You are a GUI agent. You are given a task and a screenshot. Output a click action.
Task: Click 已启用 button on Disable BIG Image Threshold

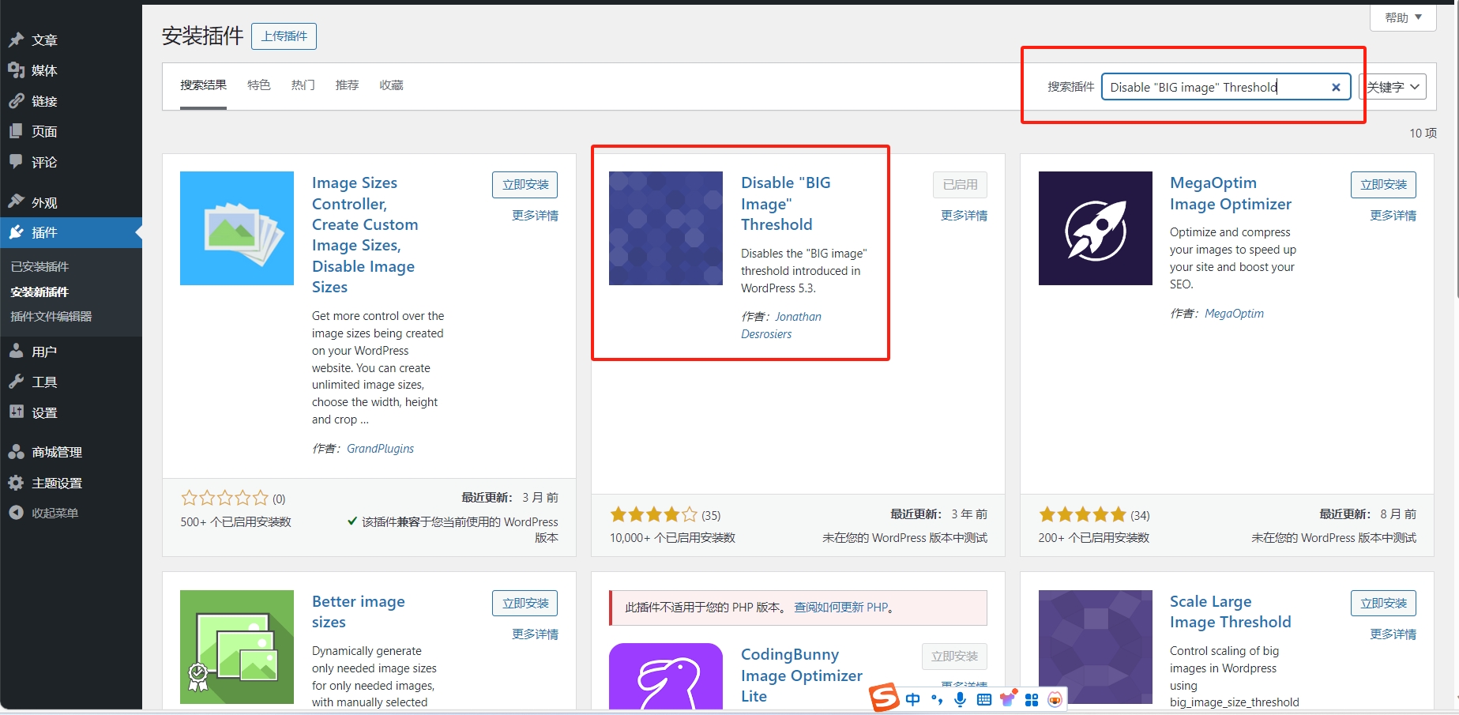tap(960, 185)
